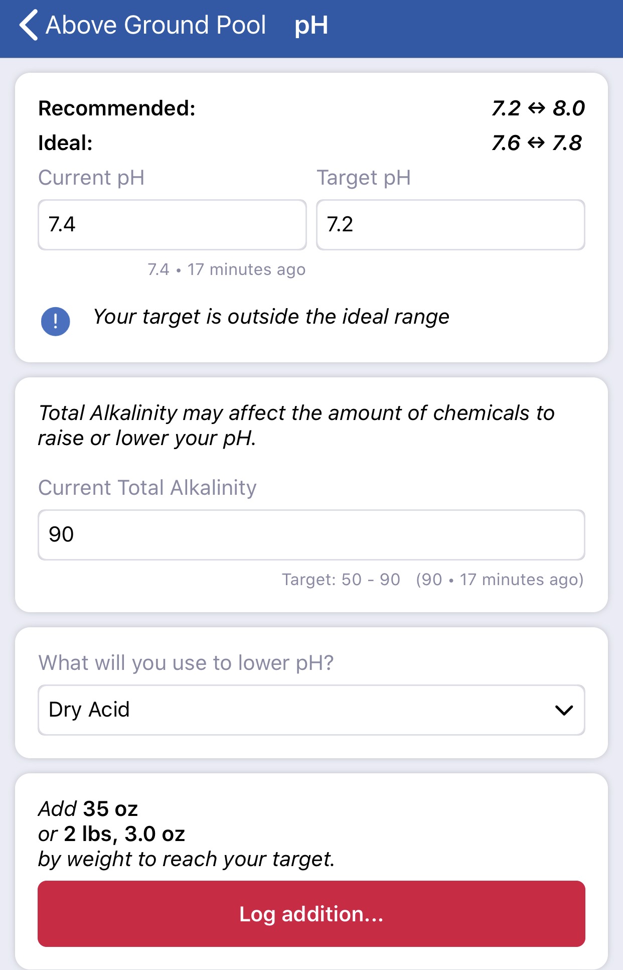The width and height of the screenshot is (623, 970).
Task: Tap the Log addition button
Action: tap(311, 914)
